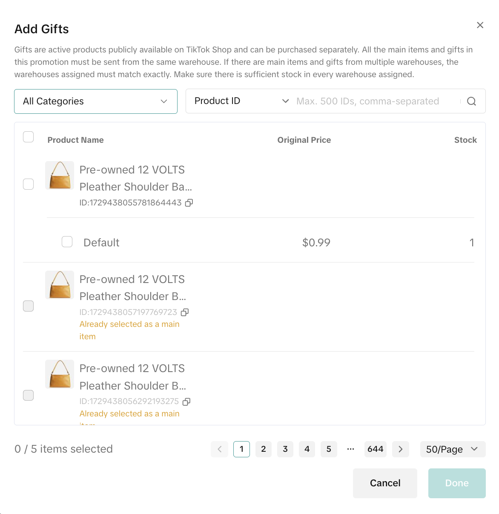
Task: Go to page 5
Action: point(329,449)
